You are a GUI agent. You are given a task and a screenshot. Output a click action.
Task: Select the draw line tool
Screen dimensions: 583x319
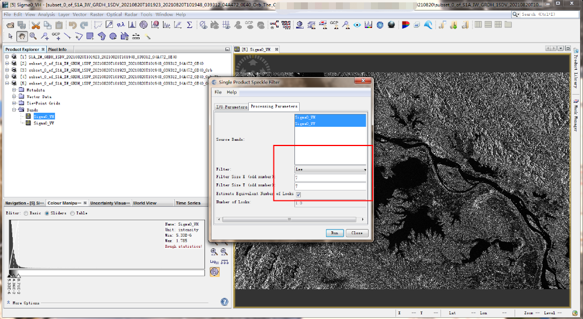[67, 36]
